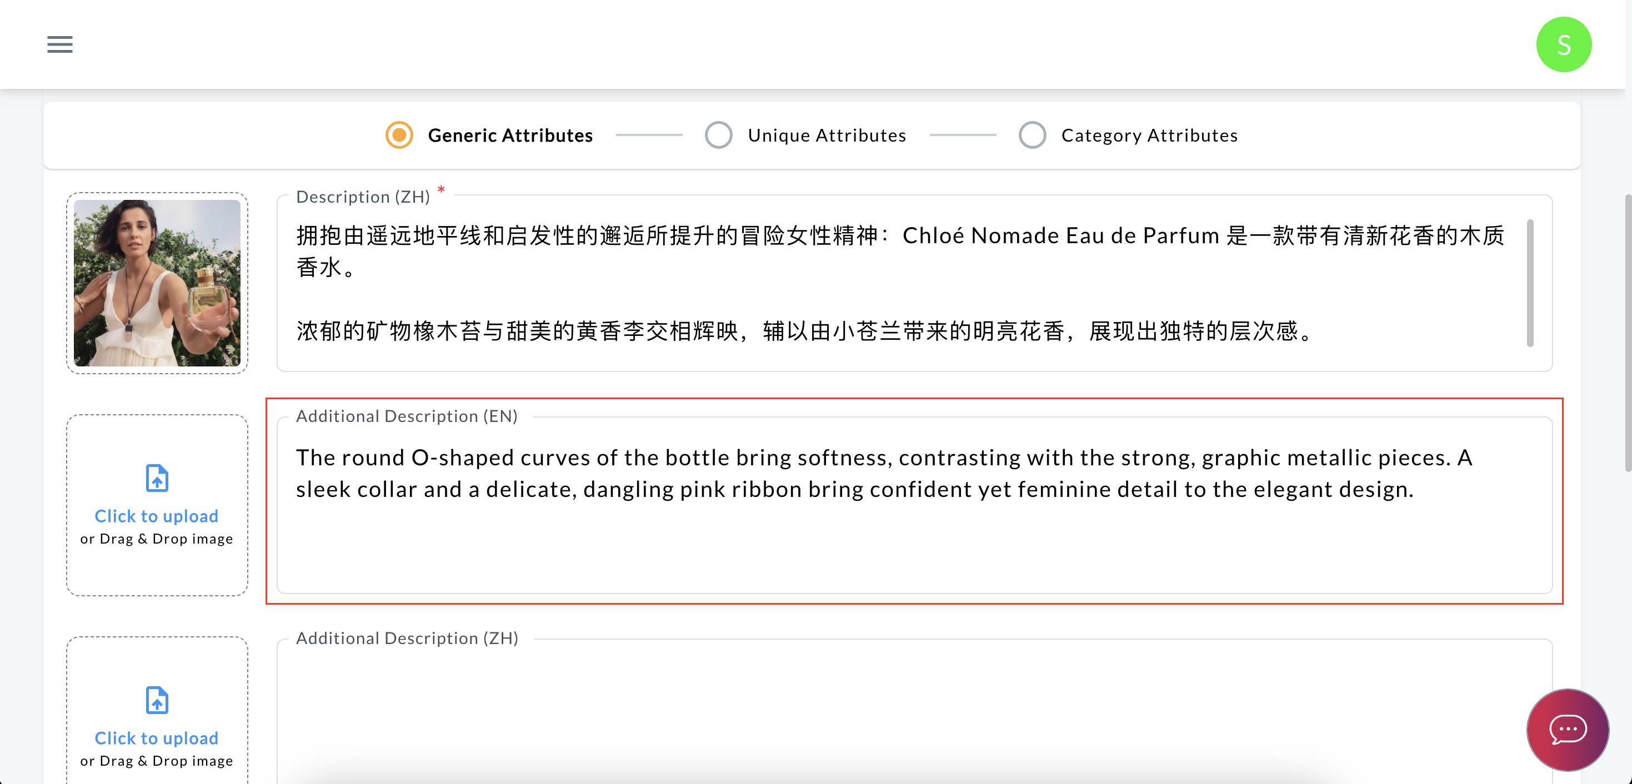Click "Click to upload" next to Additional ZH description
This screenshot has height=784, width=1632.
(x=157, y=738)
